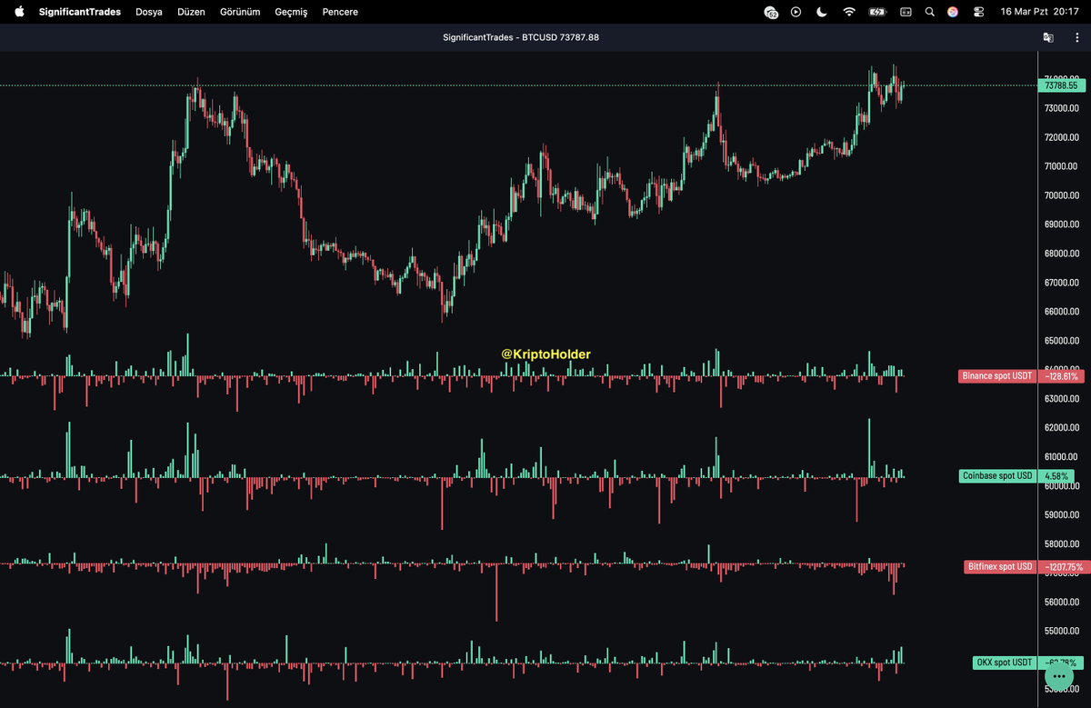Select the Bitfinex spot USD pane label

click(1000, 566)
